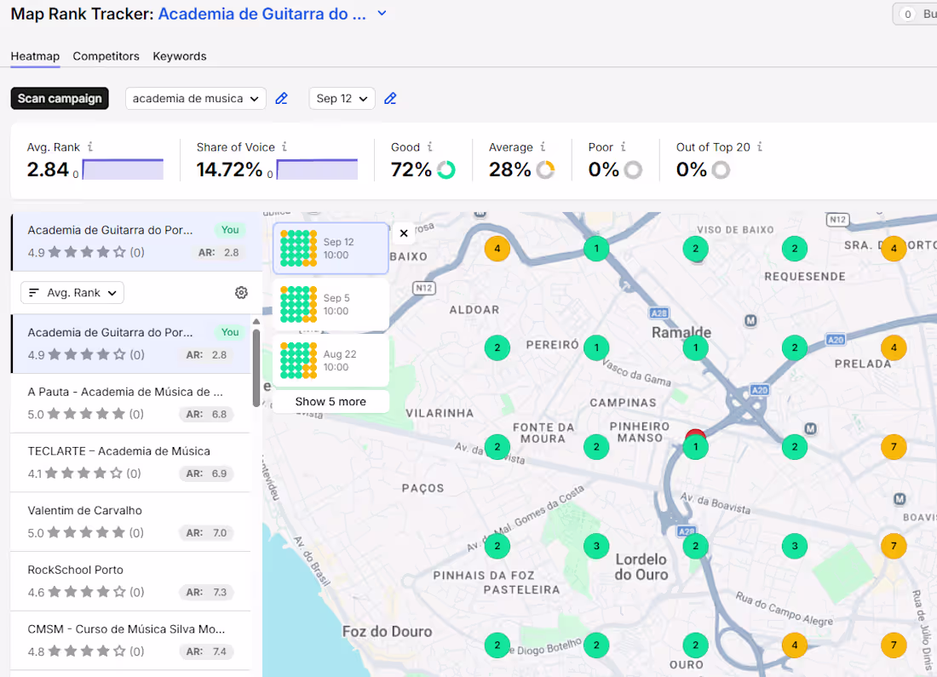This screenshot has width=937, height=677.
Task: Select A Pauta - Academia de Música competitor
Action: click(130, 404)
